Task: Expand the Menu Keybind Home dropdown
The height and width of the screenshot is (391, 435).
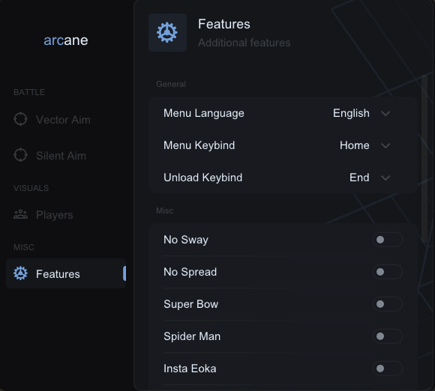Action: pos(364,145)
